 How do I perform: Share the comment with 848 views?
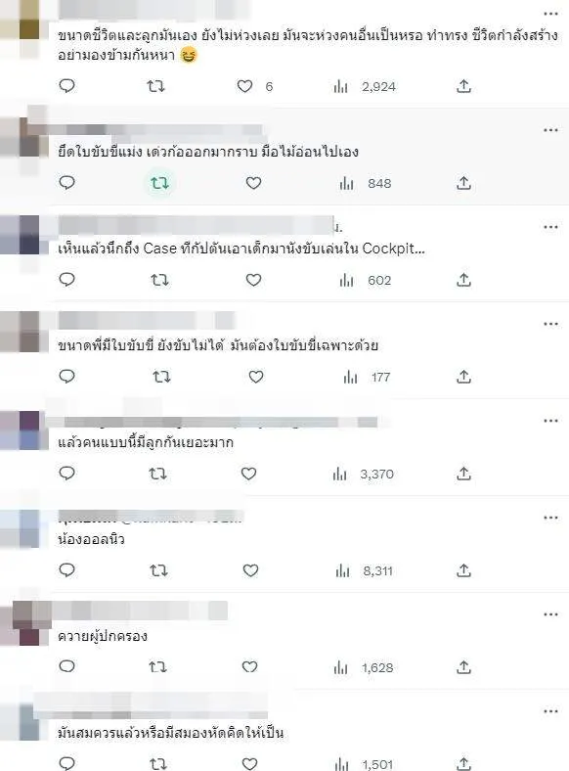point(463,183)
